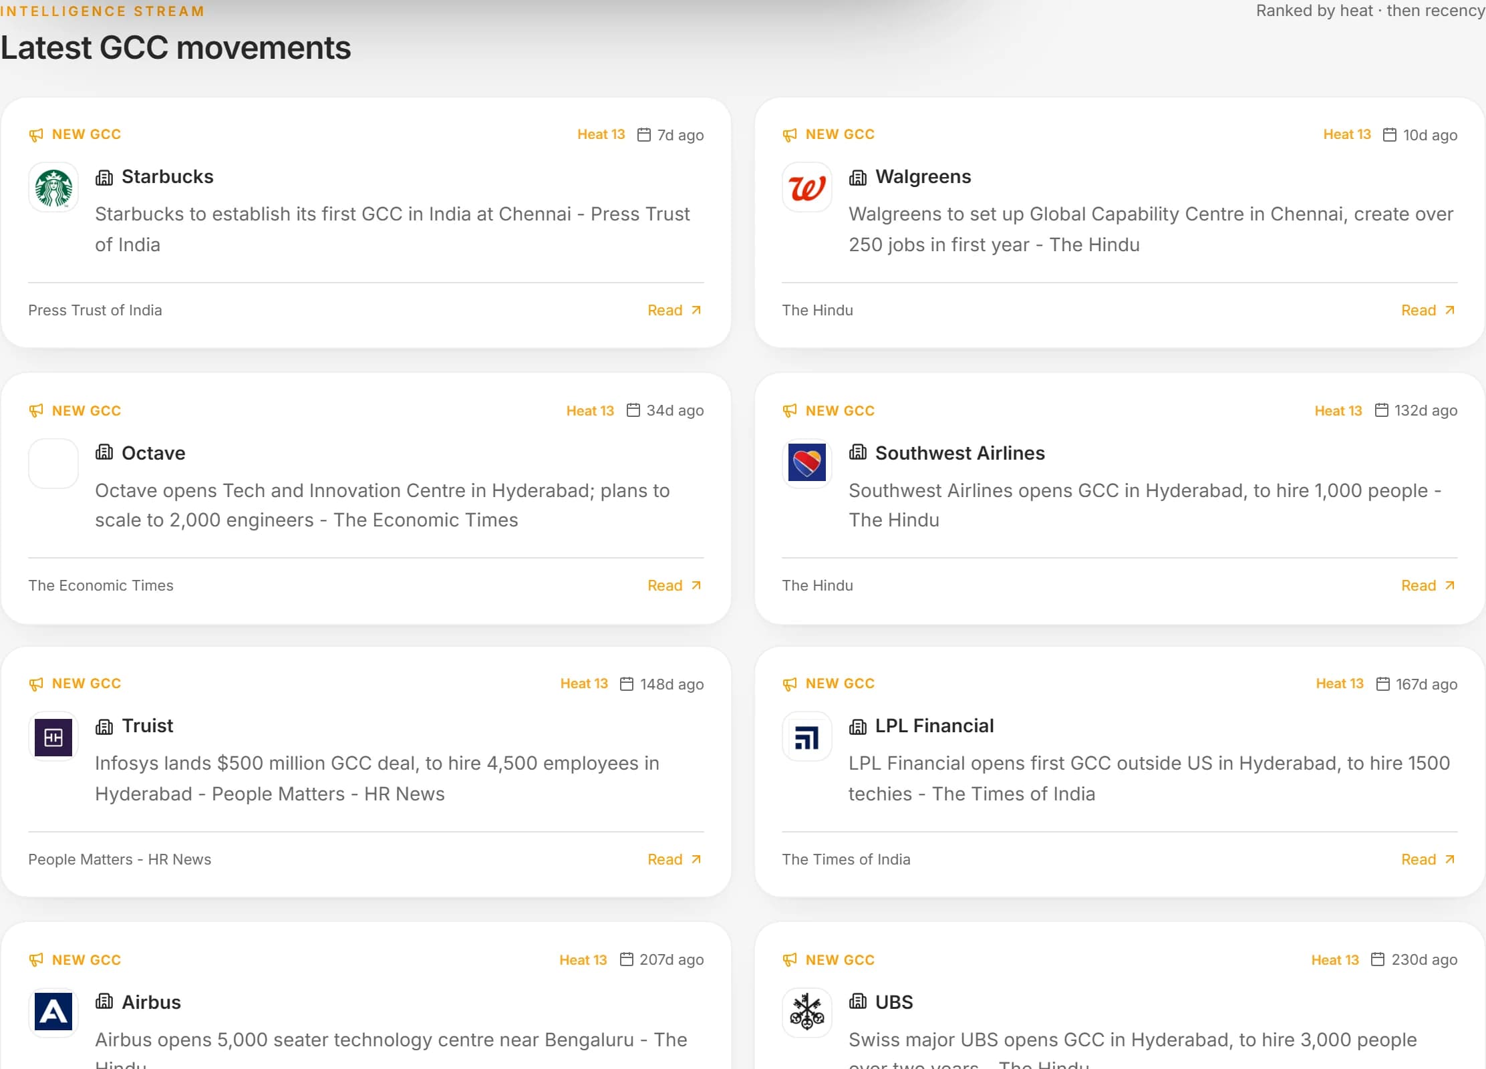This screenshot has width=1486, height=1069.
Task: Select the Truist company name
Action: (x=148, y=726)
